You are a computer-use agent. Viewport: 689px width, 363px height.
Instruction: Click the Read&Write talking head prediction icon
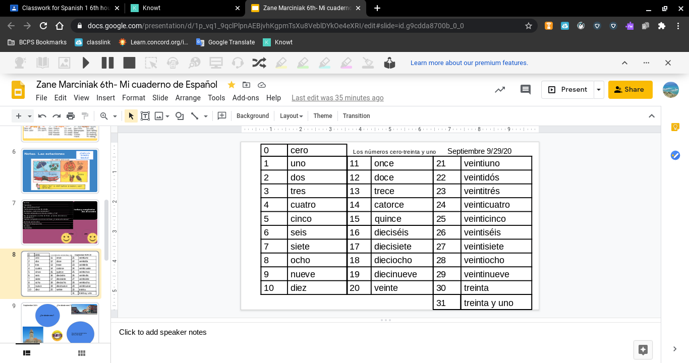pos(21,63)
